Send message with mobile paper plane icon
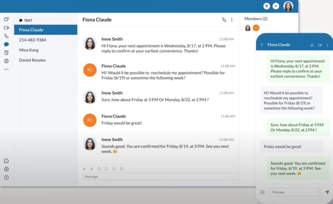 click(327, 192)
